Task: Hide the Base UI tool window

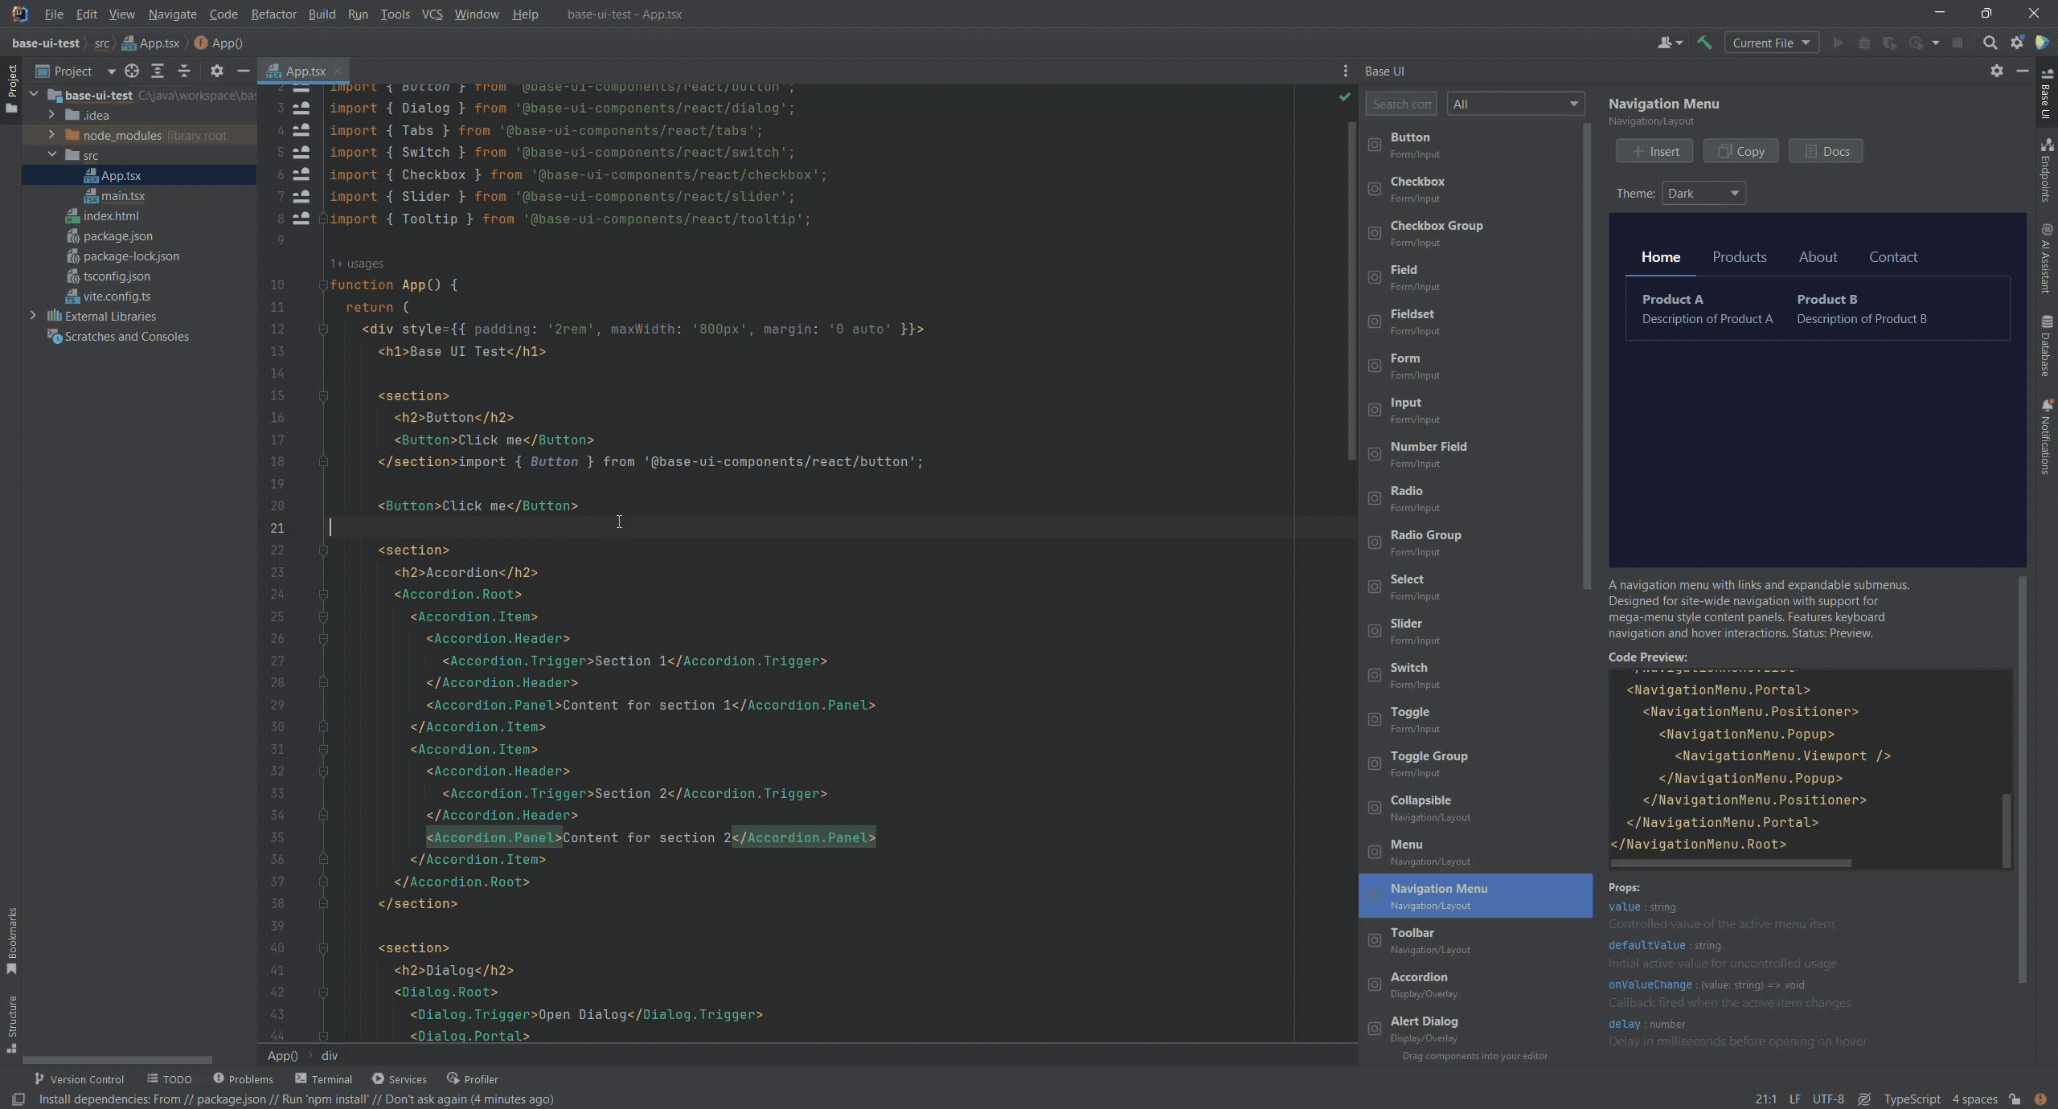Action: 2023,72
